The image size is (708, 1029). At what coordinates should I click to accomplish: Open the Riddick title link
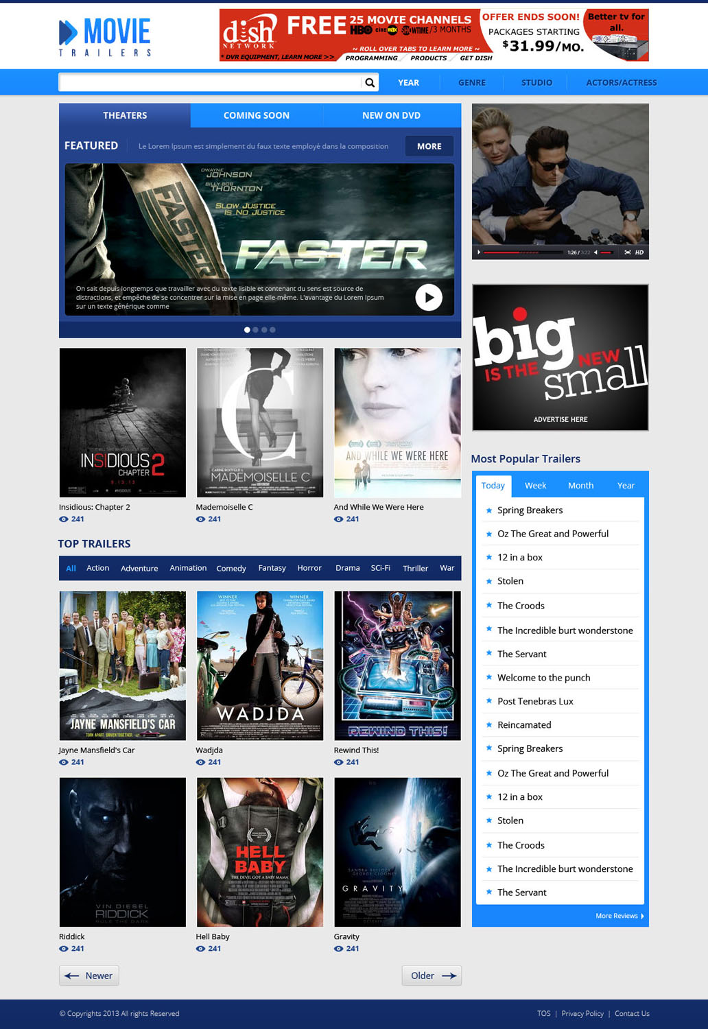[72, 936]
